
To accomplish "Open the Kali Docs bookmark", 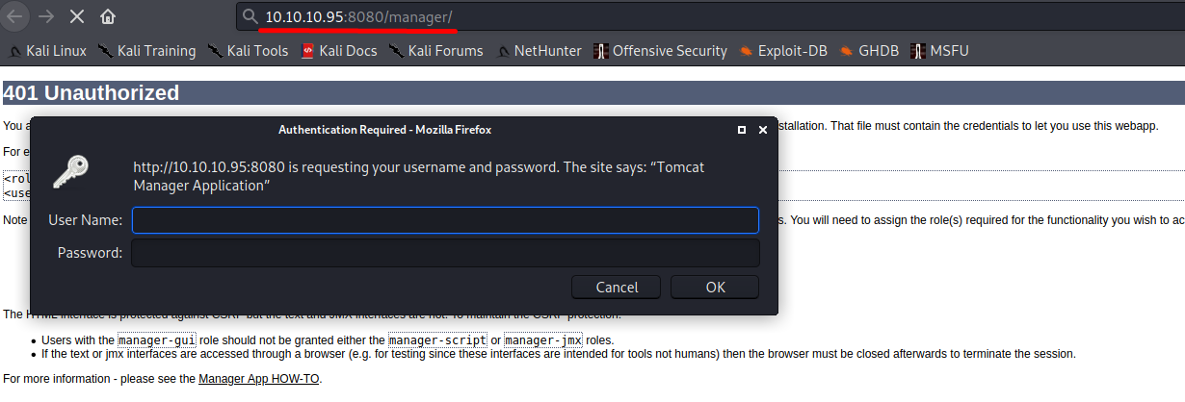I will pyautogui.click(x=339, y=51).
